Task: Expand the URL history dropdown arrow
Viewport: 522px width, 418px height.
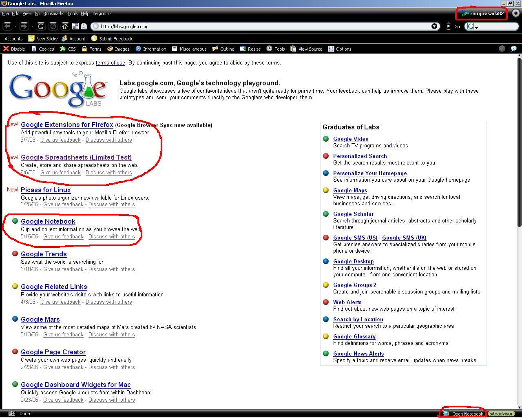Action: (434, 26)
